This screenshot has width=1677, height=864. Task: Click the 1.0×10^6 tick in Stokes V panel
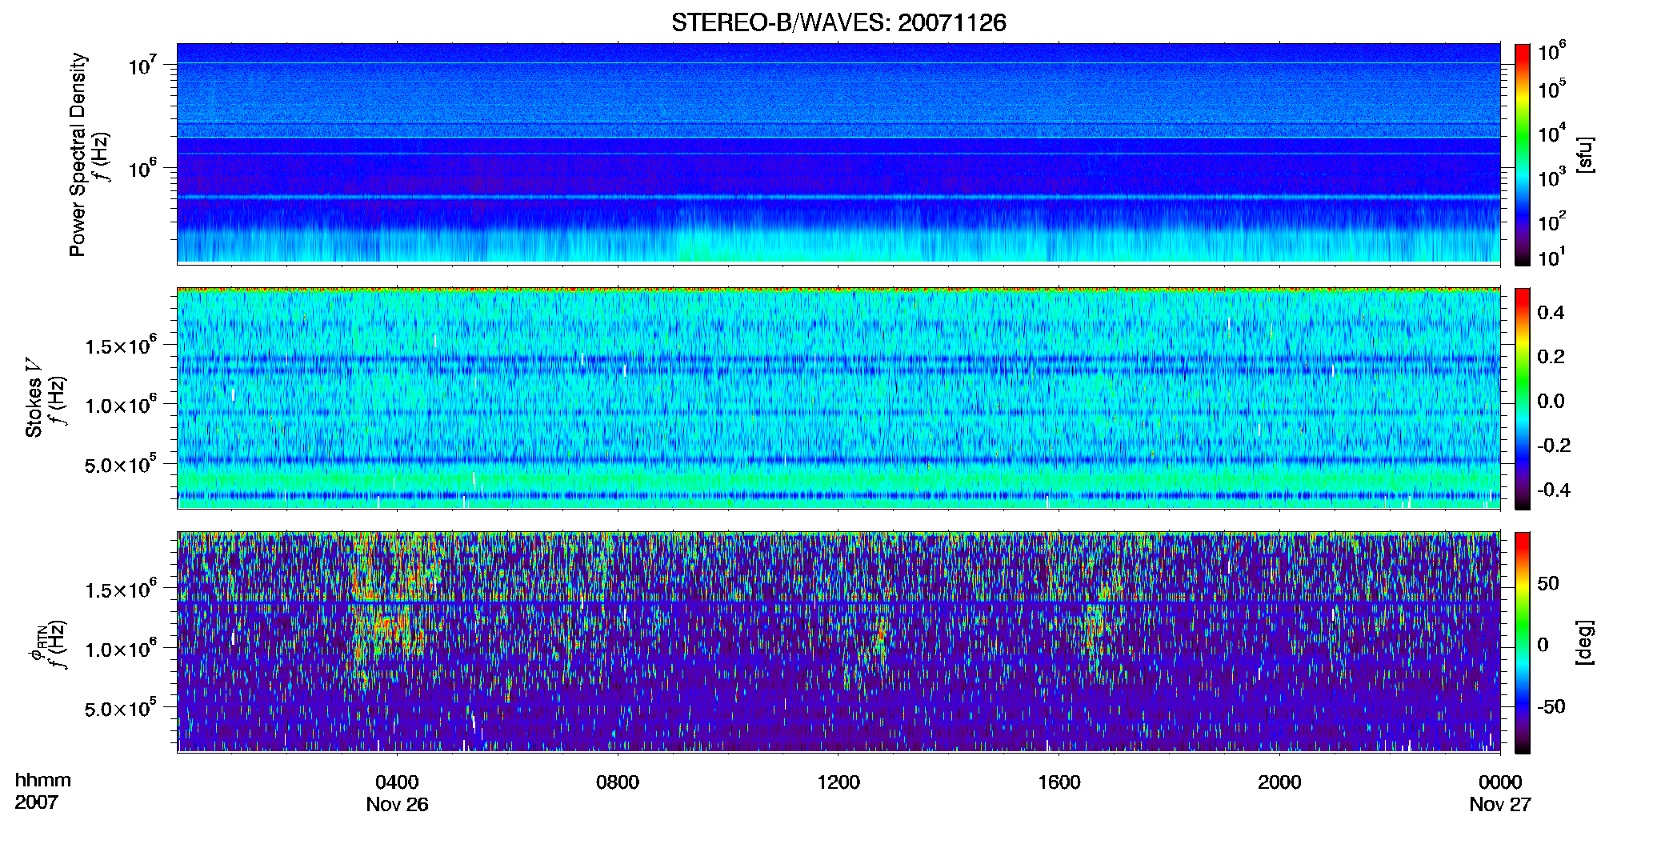120,405
